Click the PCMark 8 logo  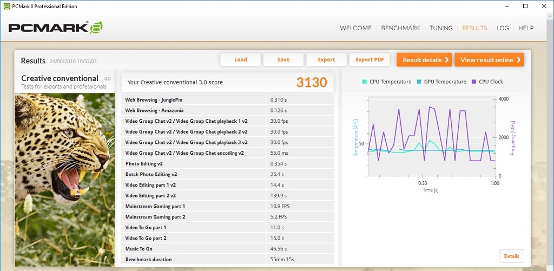click(x=55, y=28)
